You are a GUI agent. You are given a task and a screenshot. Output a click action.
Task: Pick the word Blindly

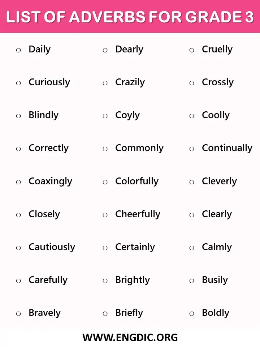click(43, 115)
